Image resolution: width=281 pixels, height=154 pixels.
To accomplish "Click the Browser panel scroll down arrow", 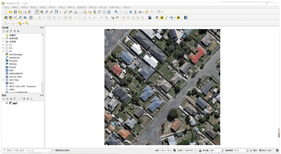I will pos(42,91).
